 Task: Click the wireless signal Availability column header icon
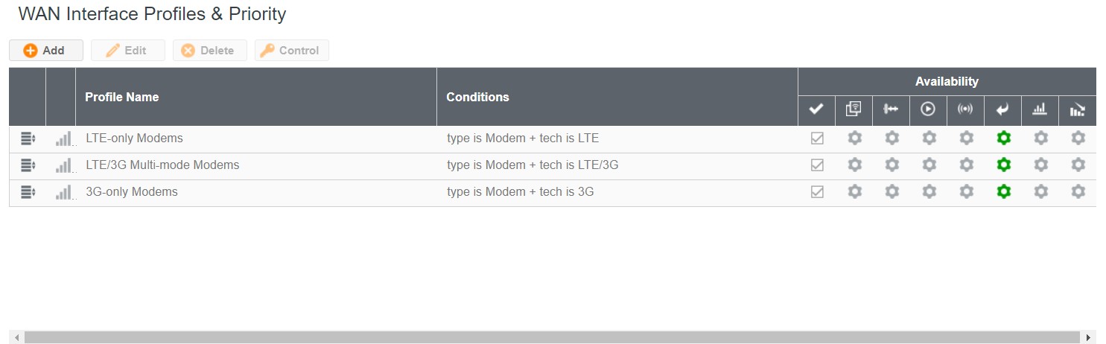coord(965,109)
